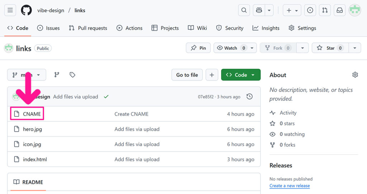367x194 pixels.
Task: Open the tags icon
Action: (x=72, y=75)
